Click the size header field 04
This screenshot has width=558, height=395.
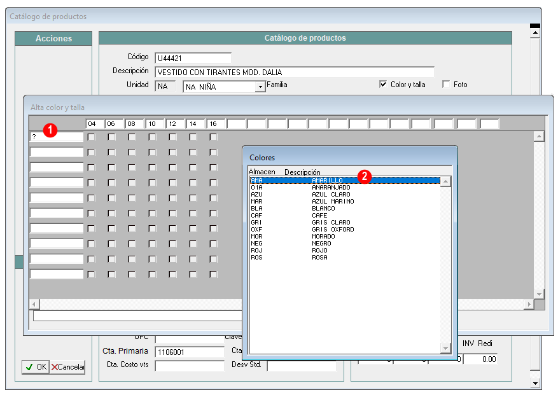pyautogui.click(x=95, y=124)
